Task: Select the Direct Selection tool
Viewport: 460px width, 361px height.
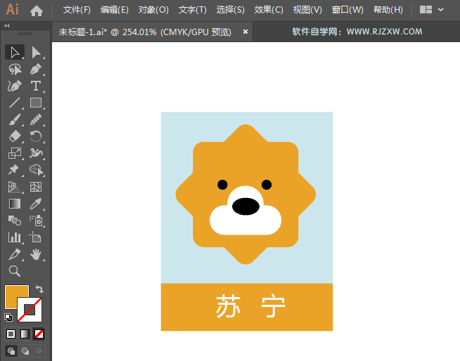Action: (36, 53)
